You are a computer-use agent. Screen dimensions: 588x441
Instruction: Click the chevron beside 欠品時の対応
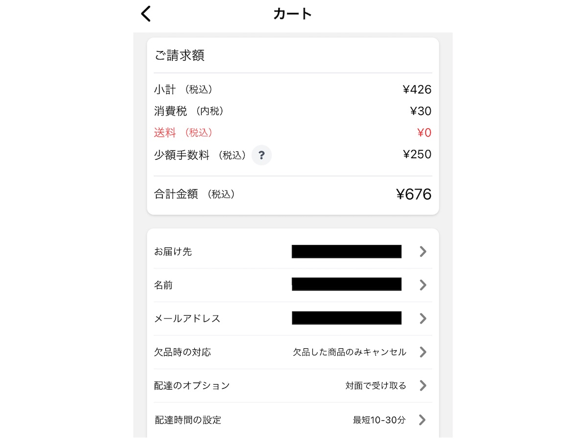click(x=422, y=352)
